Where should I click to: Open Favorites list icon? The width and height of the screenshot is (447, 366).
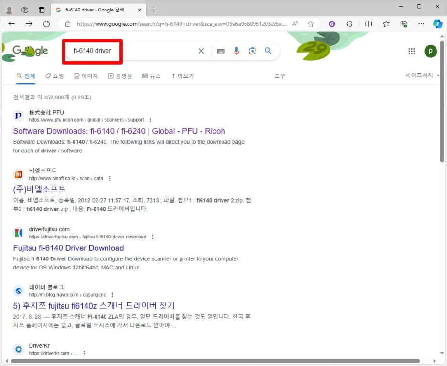[x=386, y=24]
